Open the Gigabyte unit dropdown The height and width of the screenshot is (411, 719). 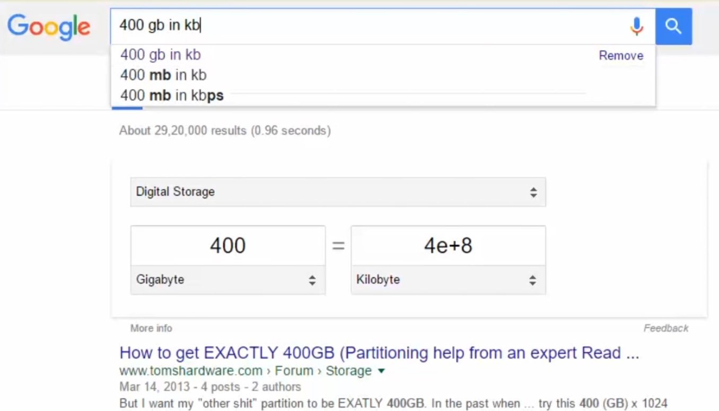point(227,280)
